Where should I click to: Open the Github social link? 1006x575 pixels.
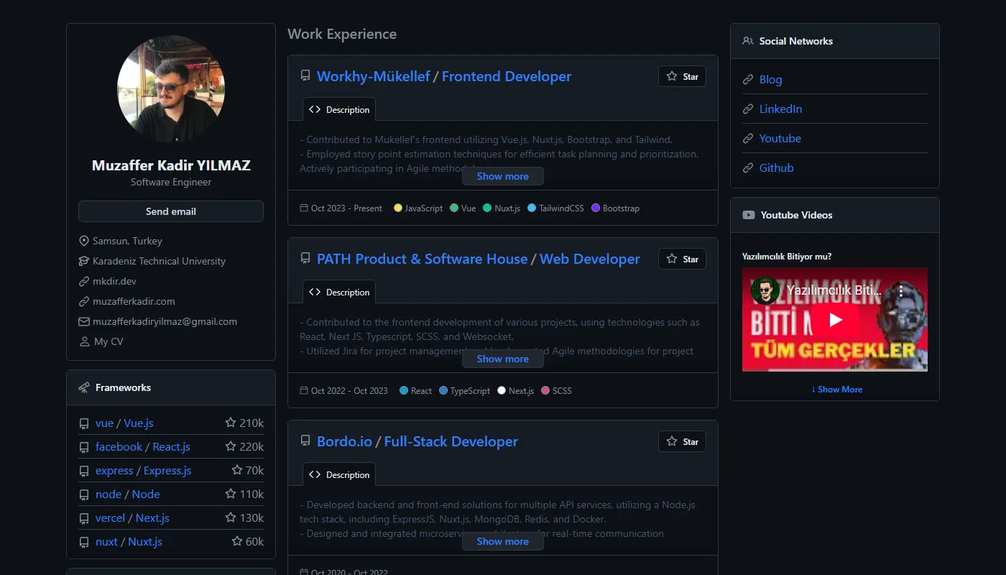point(777,168)
